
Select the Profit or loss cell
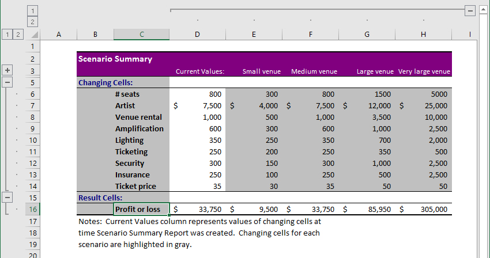[x=142, y=209]
